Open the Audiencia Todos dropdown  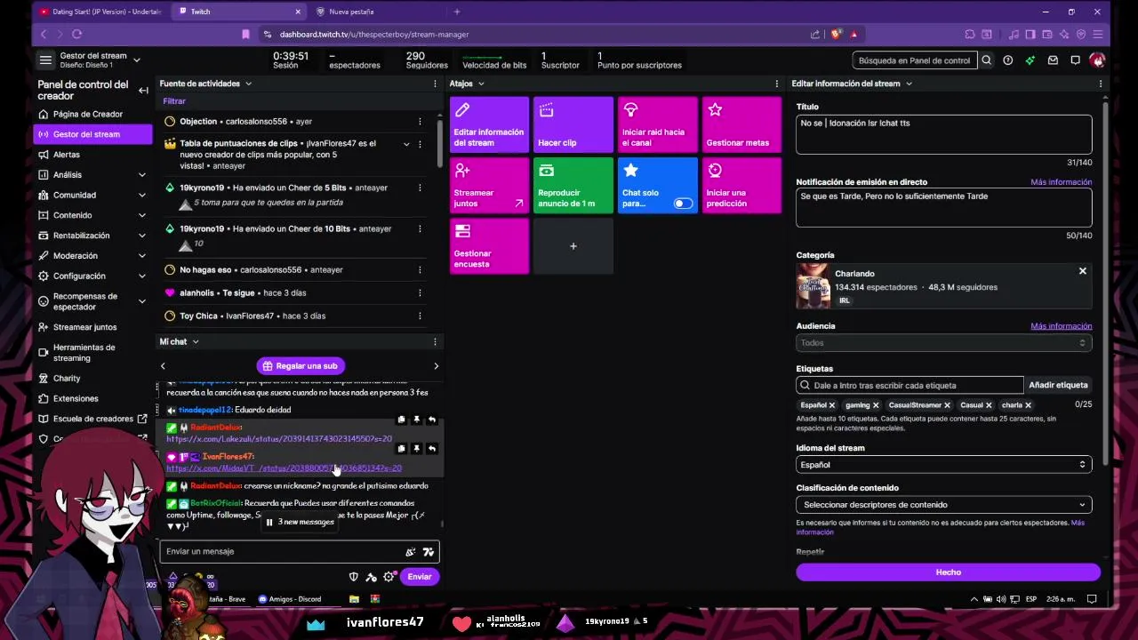(943, 343)
